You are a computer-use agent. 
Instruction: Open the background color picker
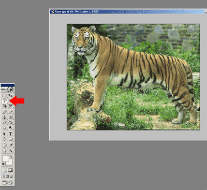(x=10, y=163)
